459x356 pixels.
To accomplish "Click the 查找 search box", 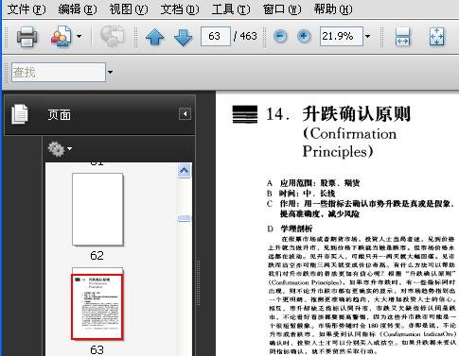I will (x=59, y=73).
